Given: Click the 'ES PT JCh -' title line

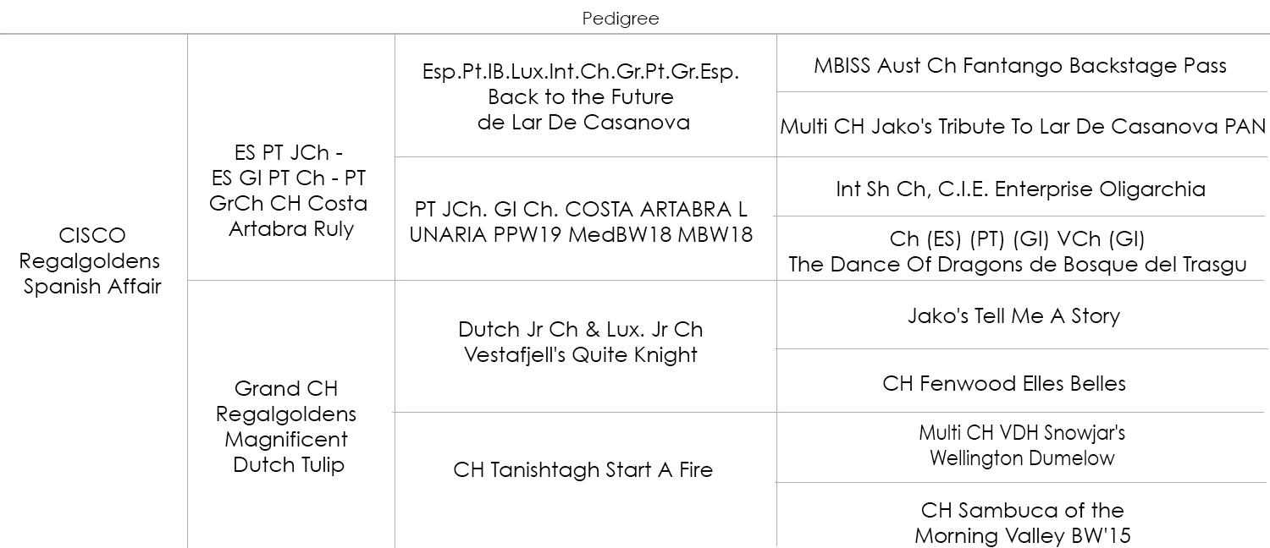Looking at the screenshot, I should (x=289, y=153).
